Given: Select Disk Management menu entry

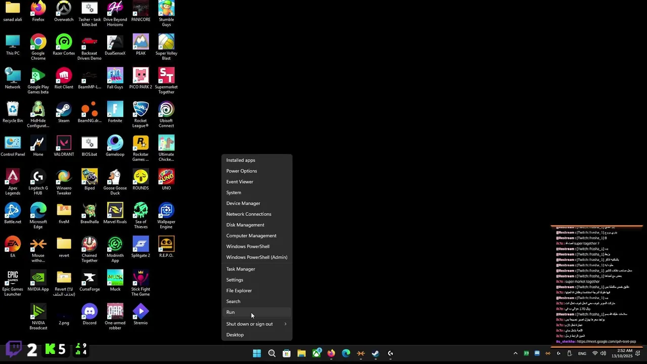Looking at the screenshot, I should [x=257, y=225].
